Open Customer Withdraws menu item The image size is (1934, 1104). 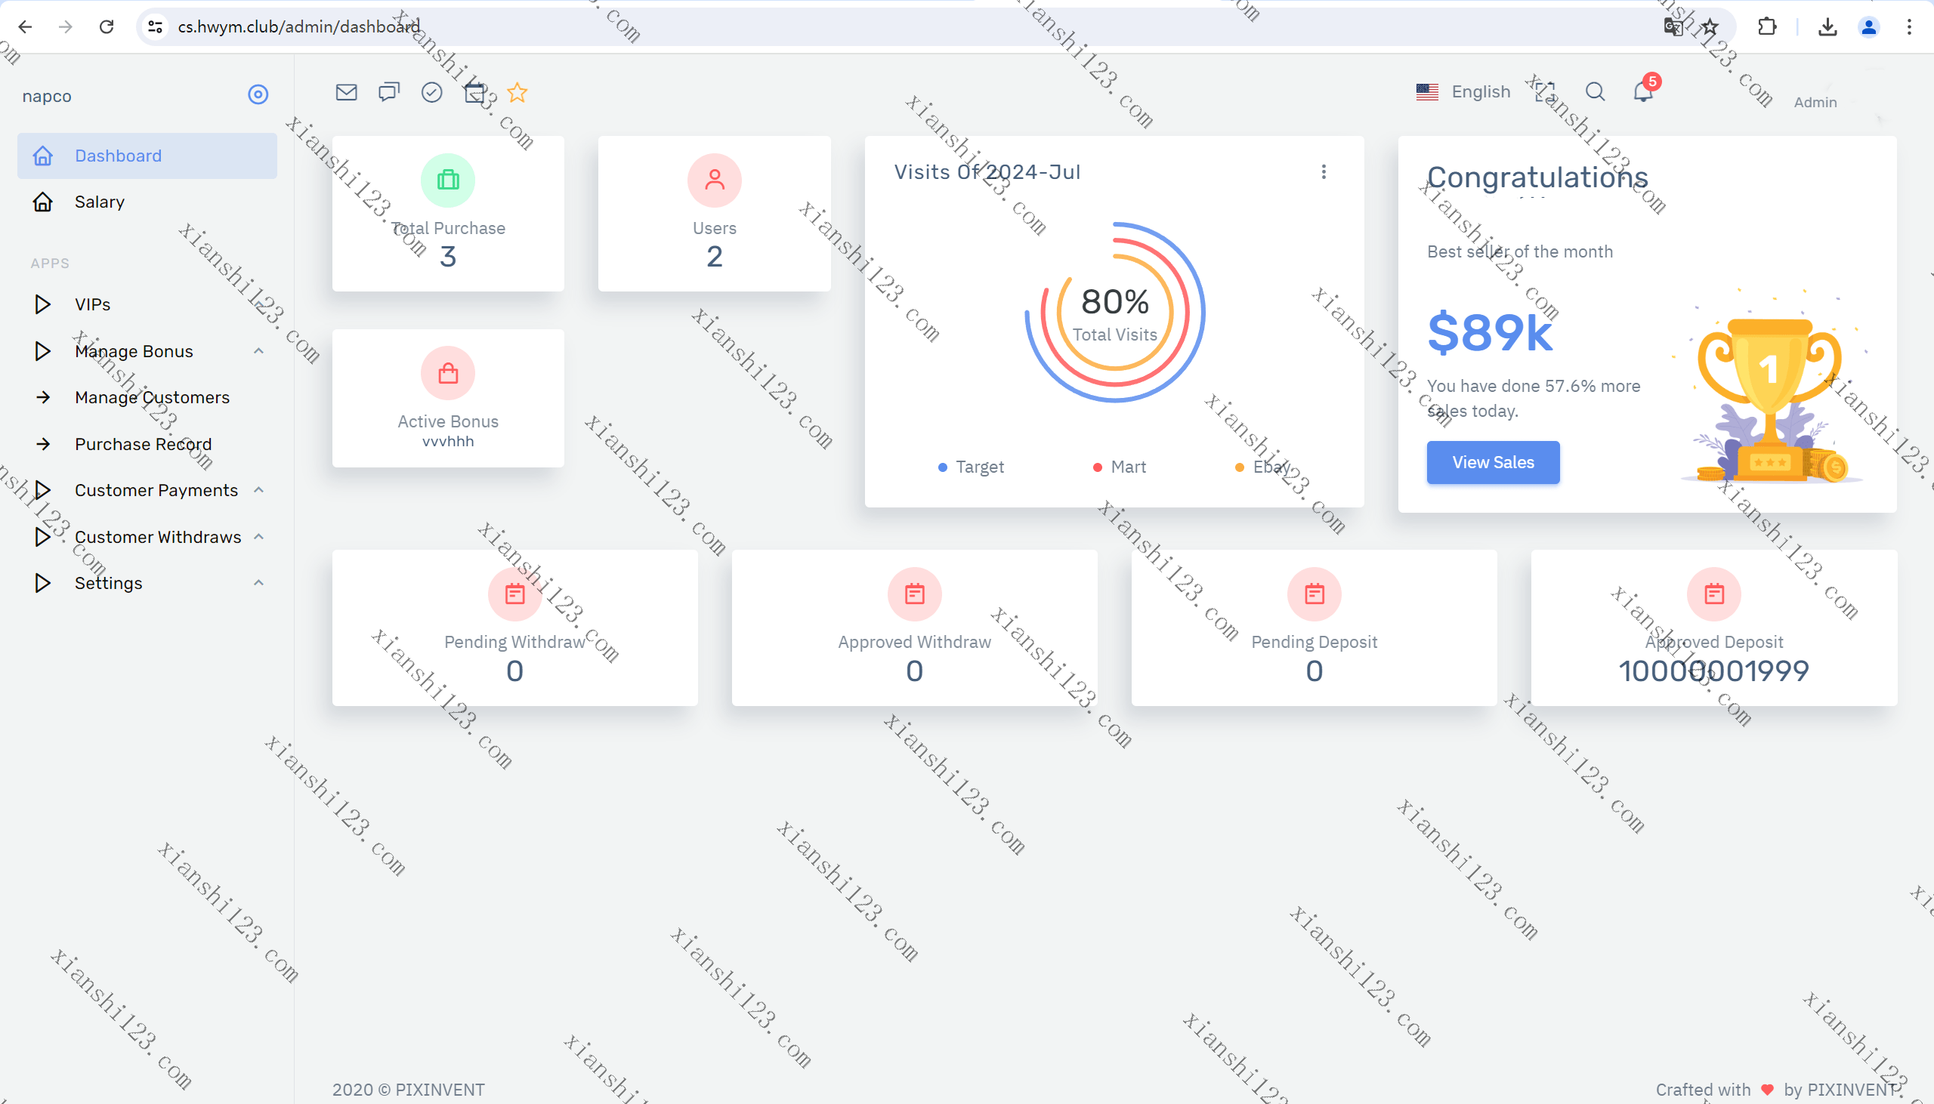click(147, 537)
